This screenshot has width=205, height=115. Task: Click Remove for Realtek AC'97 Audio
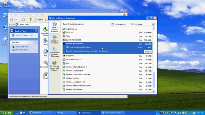click(148, 52)
